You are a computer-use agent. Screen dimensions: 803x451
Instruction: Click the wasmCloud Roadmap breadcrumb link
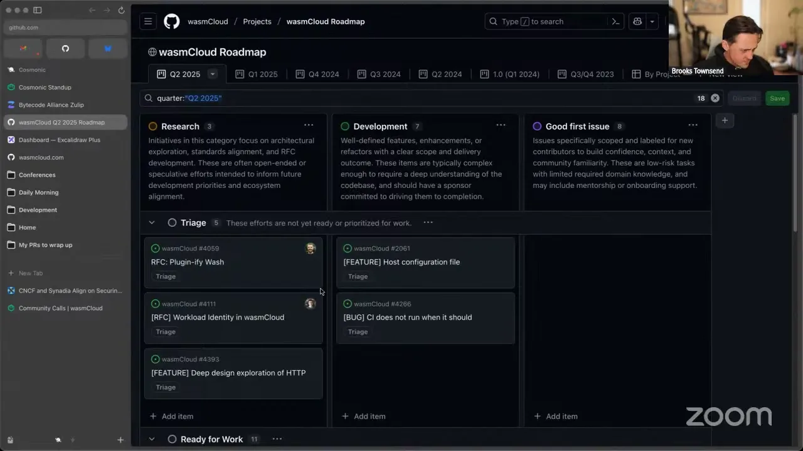pos(326,21)
